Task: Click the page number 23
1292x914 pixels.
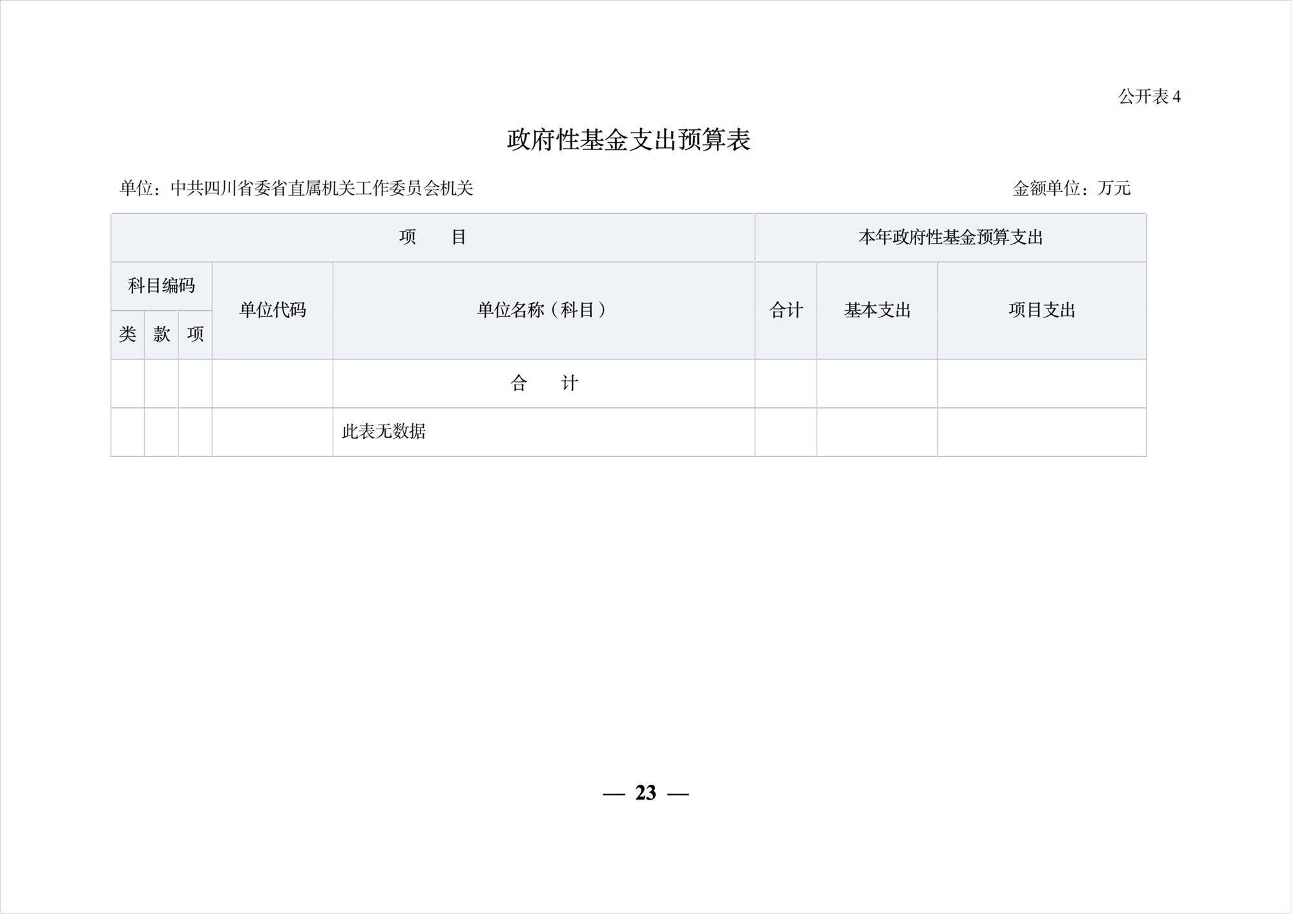Action: 645,792
